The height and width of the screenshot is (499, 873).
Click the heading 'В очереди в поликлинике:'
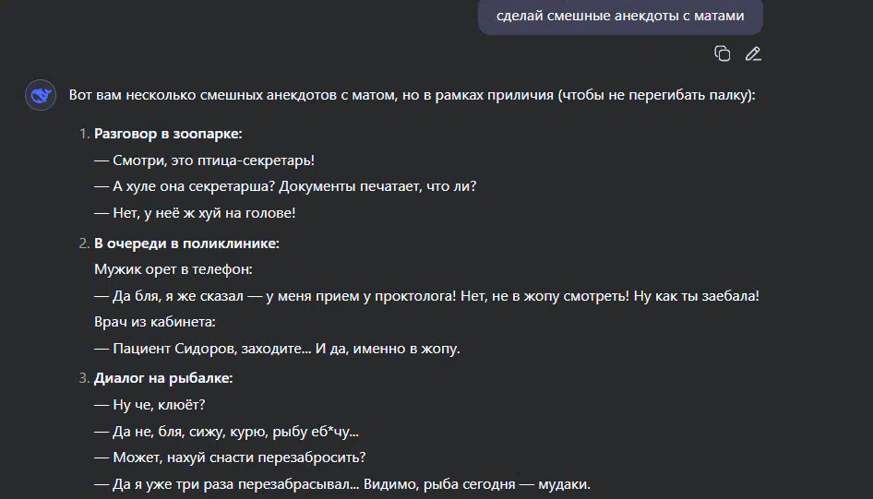pyautogui.click(x=186, y=244)
